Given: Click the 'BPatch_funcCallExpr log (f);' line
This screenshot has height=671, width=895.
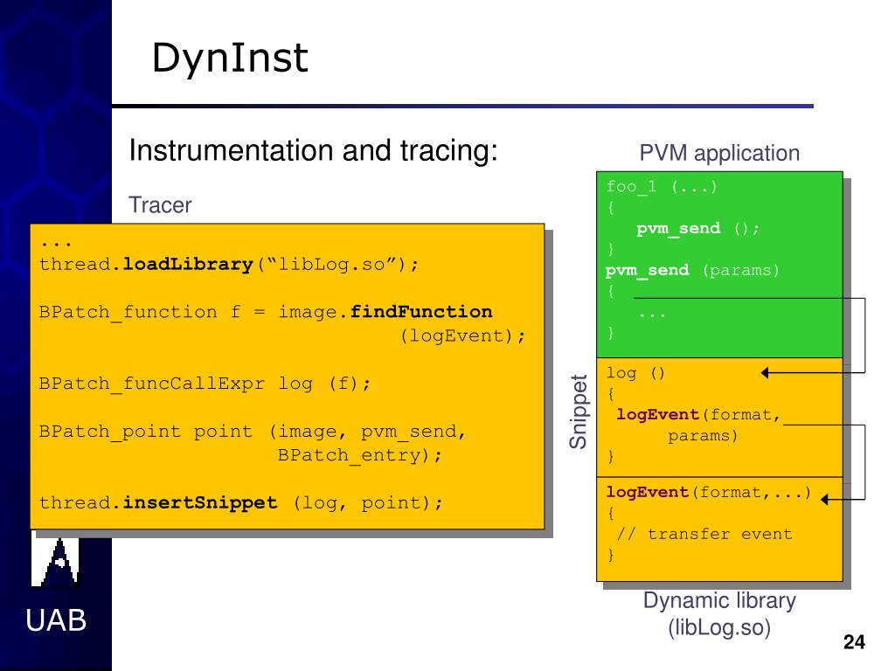Looking at the screenshot, I should (205, 384).
